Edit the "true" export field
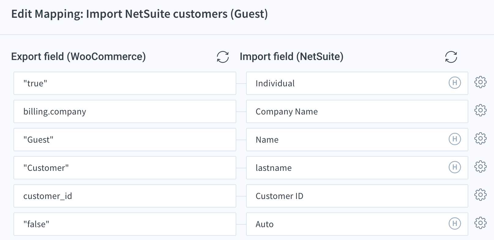Image resolution: width=494 pixels, height=240 pixels. click(125, 83)
